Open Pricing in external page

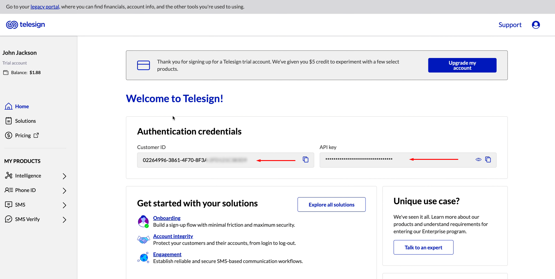(x=36, y=135)
